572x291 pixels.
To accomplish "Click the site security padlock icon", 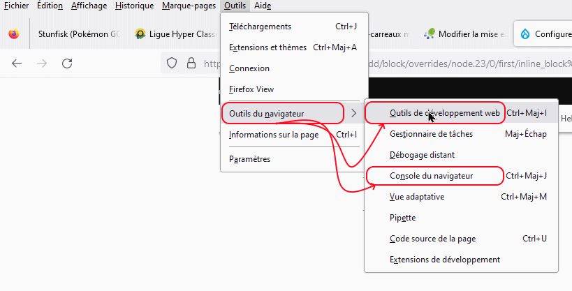I will [x=191, y=63].
